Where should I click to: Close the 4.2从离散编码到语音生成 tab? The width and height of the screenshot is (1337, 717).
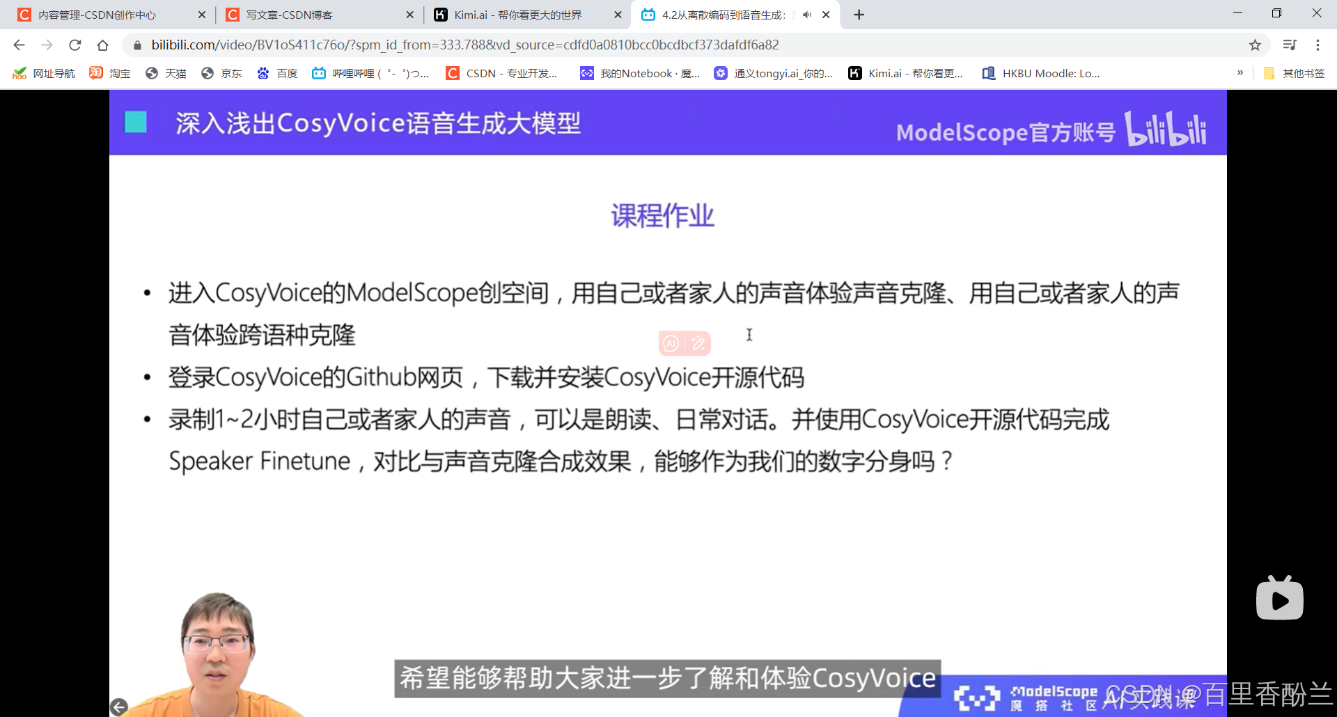coord(826,15)
